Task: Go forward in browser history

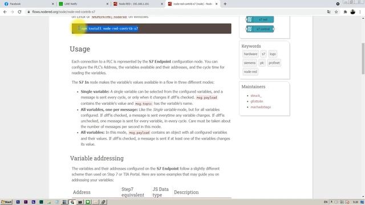Action: coord(12,11)
